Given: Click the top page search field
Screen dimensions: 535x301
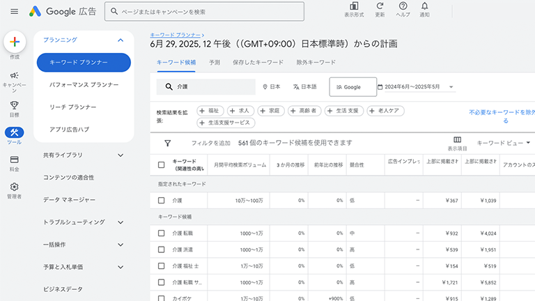Looking at the screenshot, I should click(204, 12).
